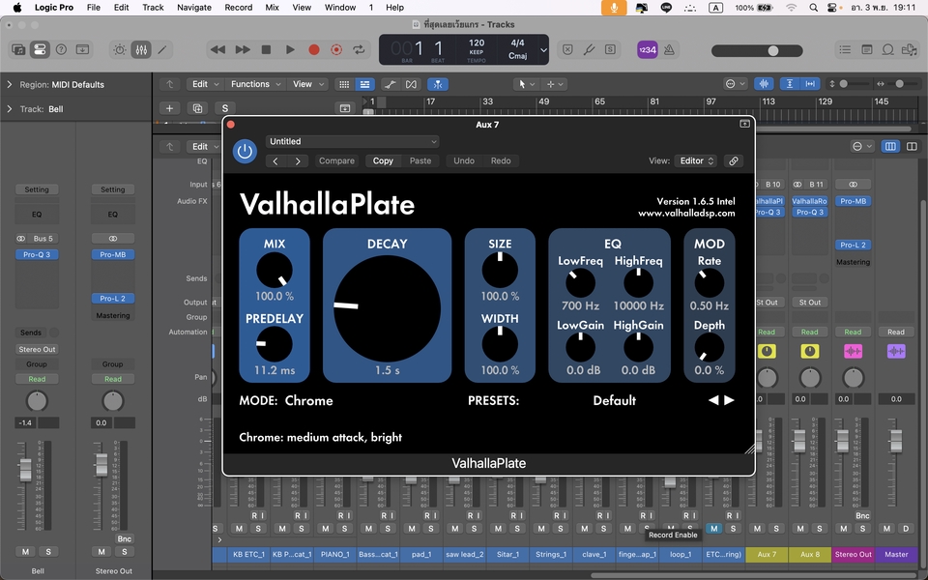Open the Untitled preset dropdown
Viewport: 928px width, 580px height.
point(353,141)
